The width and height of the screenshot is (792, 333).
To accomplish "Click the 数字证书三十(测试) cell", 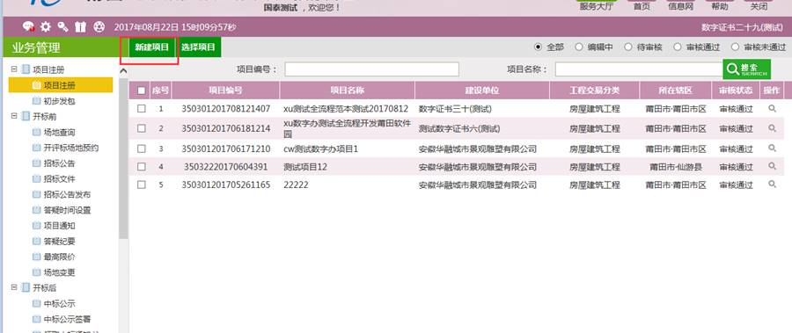I will pyautogui.click(x=455, y=108).
